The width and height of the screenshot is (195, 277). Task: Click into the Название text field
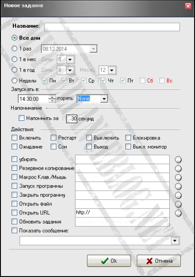[x=112, y=27]
